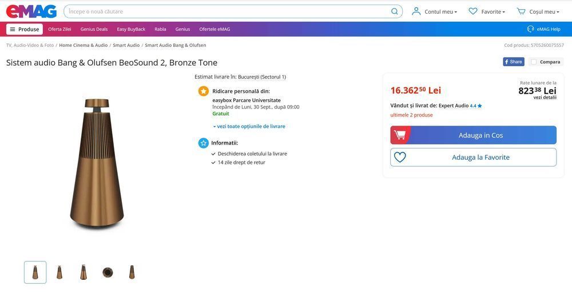Viewport: 572px width, 302px height.
Task: Open Easy BuyBack section
Action: coord(131,29)
